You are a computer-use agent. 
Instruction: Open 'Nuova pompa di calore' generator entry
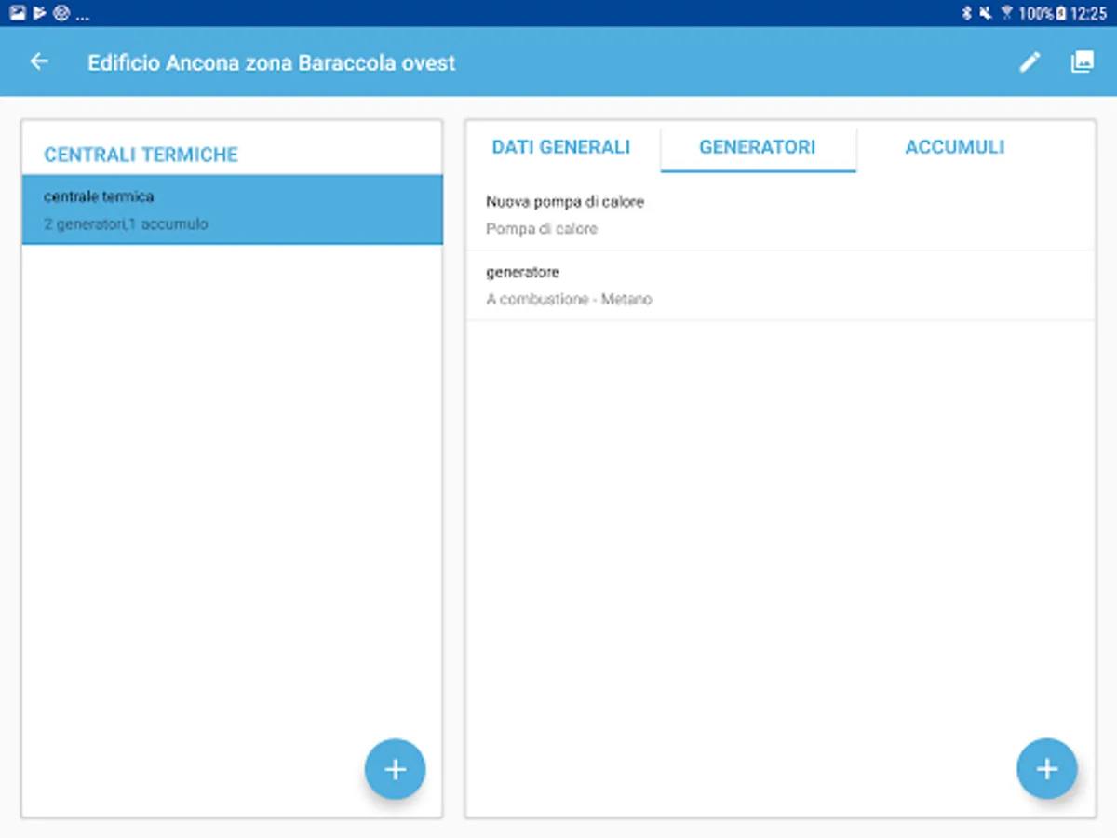(780, 215)
